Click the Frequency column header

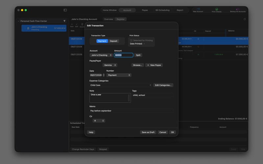194,127
